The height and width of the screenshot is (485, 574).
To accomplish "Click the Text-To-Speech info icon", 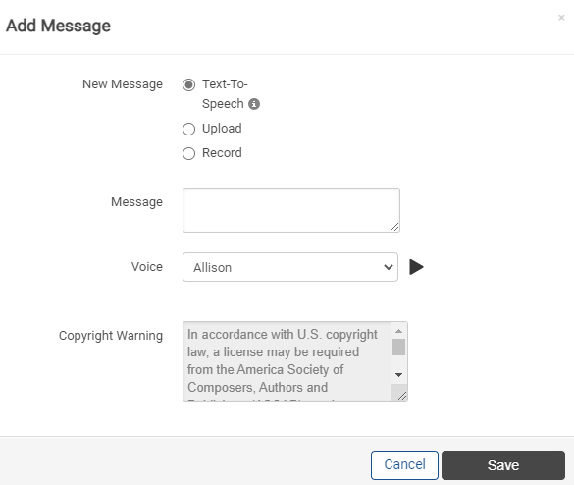I will 254,104.
